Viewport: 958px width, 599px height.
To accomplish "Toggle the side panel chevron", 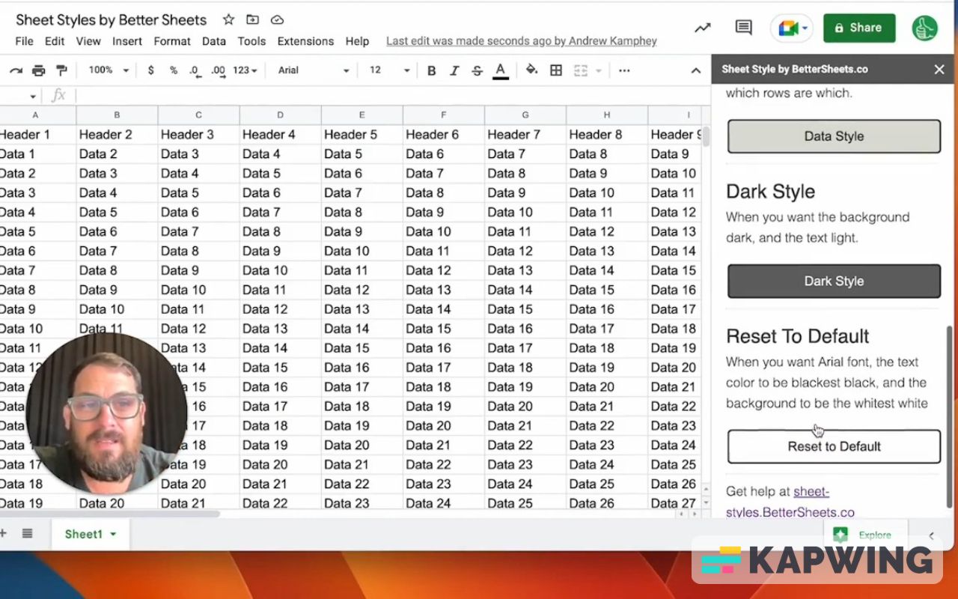I will pos(932,535).
